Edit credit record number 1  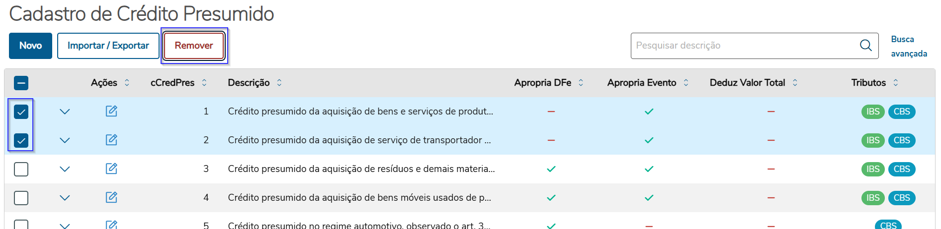tap(111, 111)
